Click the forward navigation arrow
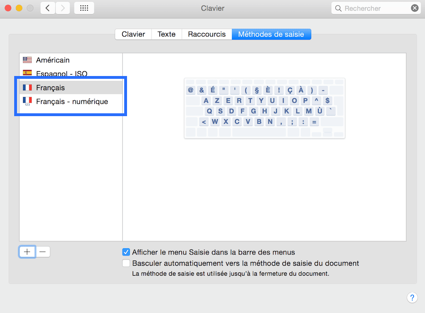Viewport: 425px width, 313px height. pyautogui.click(x=63, y=8)
